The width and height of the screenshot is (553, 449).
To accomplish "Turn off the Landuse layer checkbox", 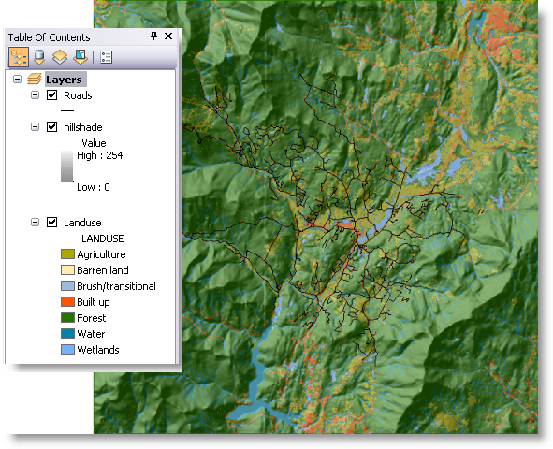I will pyautogui.click(x=51, y=223).
